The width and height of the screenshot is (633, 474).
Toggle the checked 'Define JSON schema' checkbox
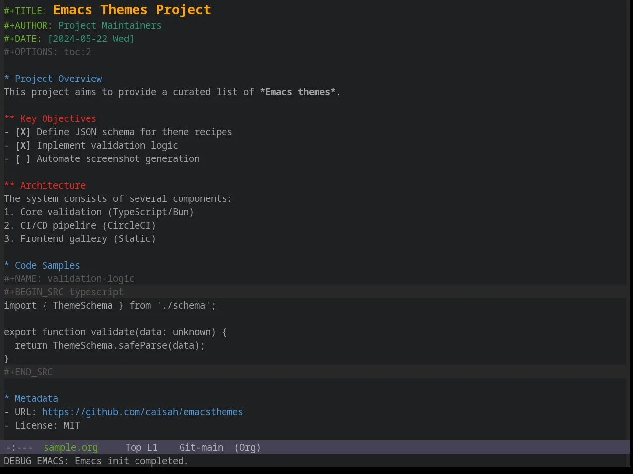click(x=23, y=132)
